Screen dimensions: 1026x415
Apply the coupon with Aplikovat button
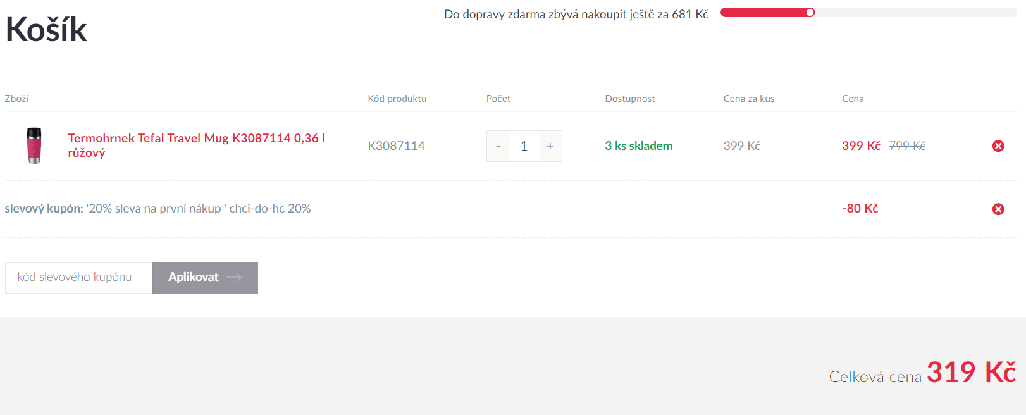click(x=205, y=278)
